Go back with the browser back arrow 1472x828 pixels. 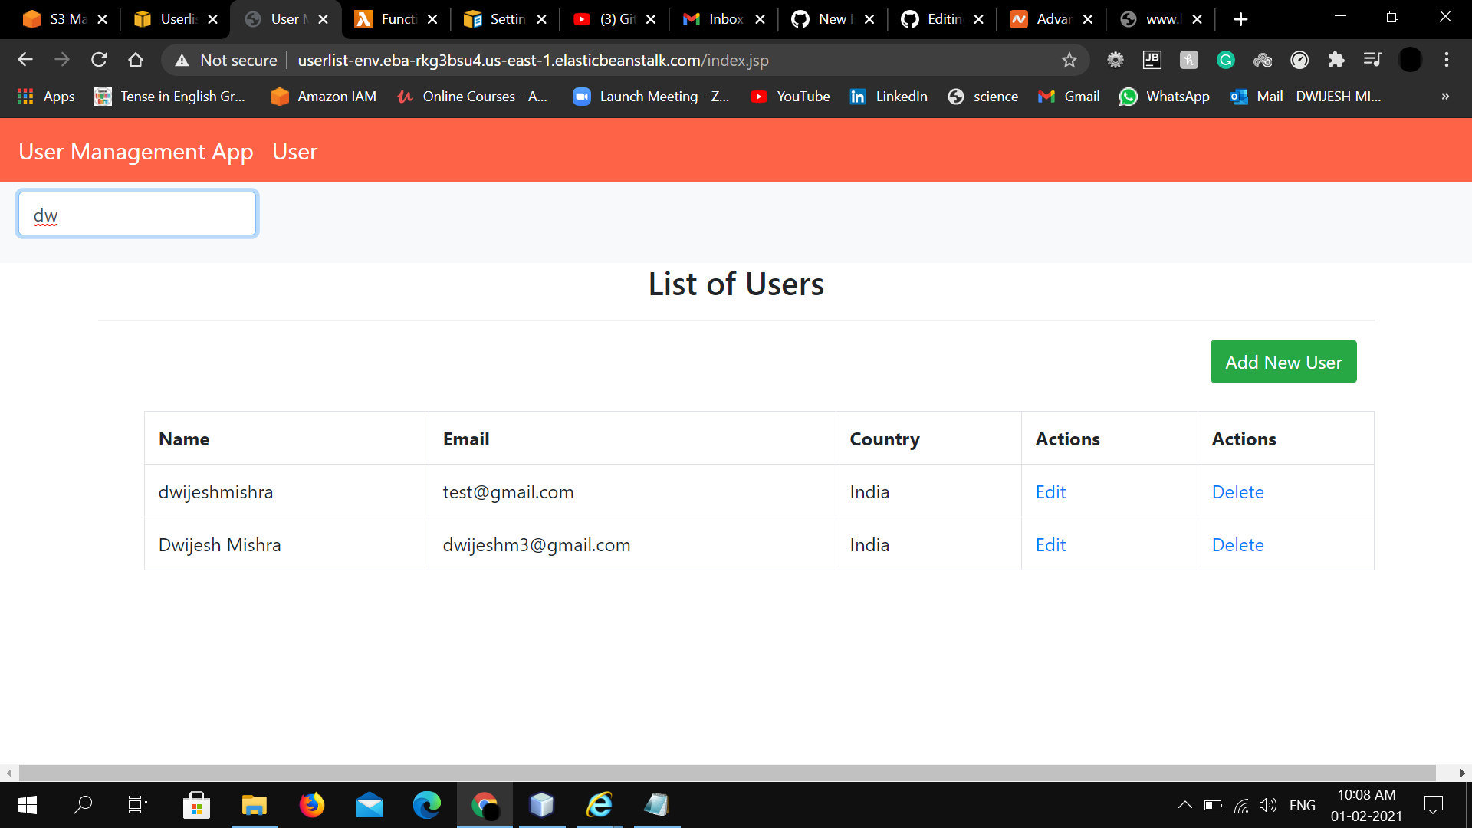[25, 60]
